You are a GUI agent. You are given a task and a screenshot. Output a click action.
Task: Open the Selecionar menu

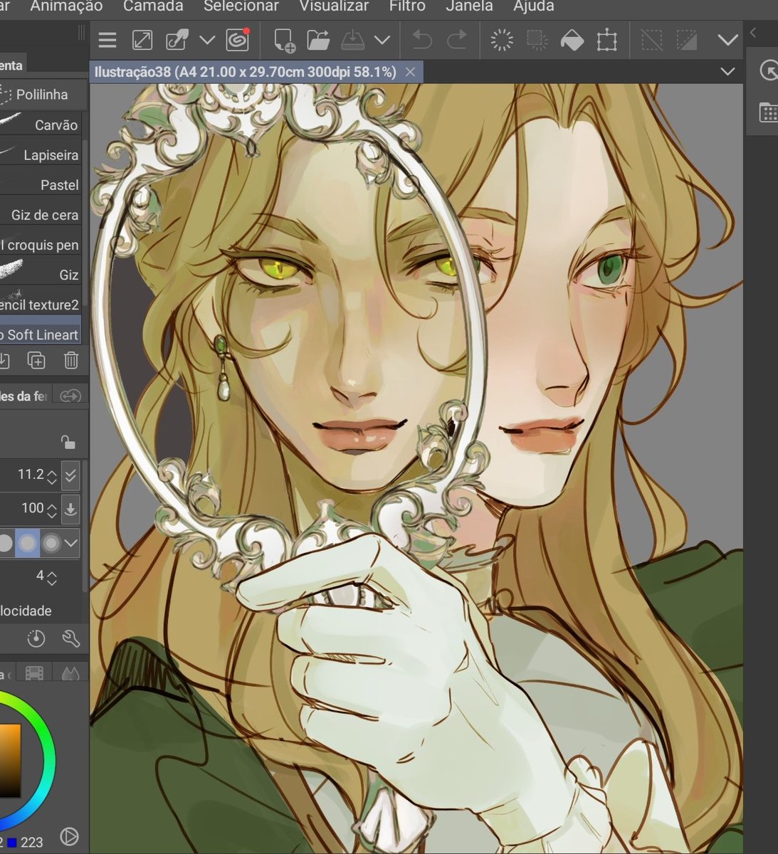click(x=241, y=6)
